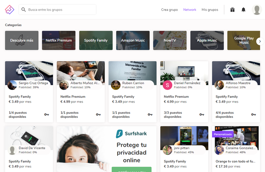Click 'Fiabilidad: 39%' on Sergio's card
Viewport: 265px width, 172px height.
(29, 88)
